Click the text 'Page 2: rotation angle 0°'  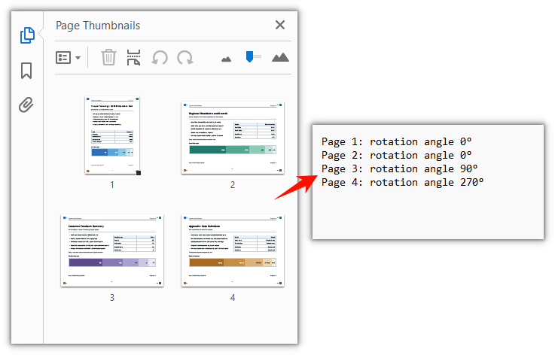pyautogui.click(x=396, y=155)
